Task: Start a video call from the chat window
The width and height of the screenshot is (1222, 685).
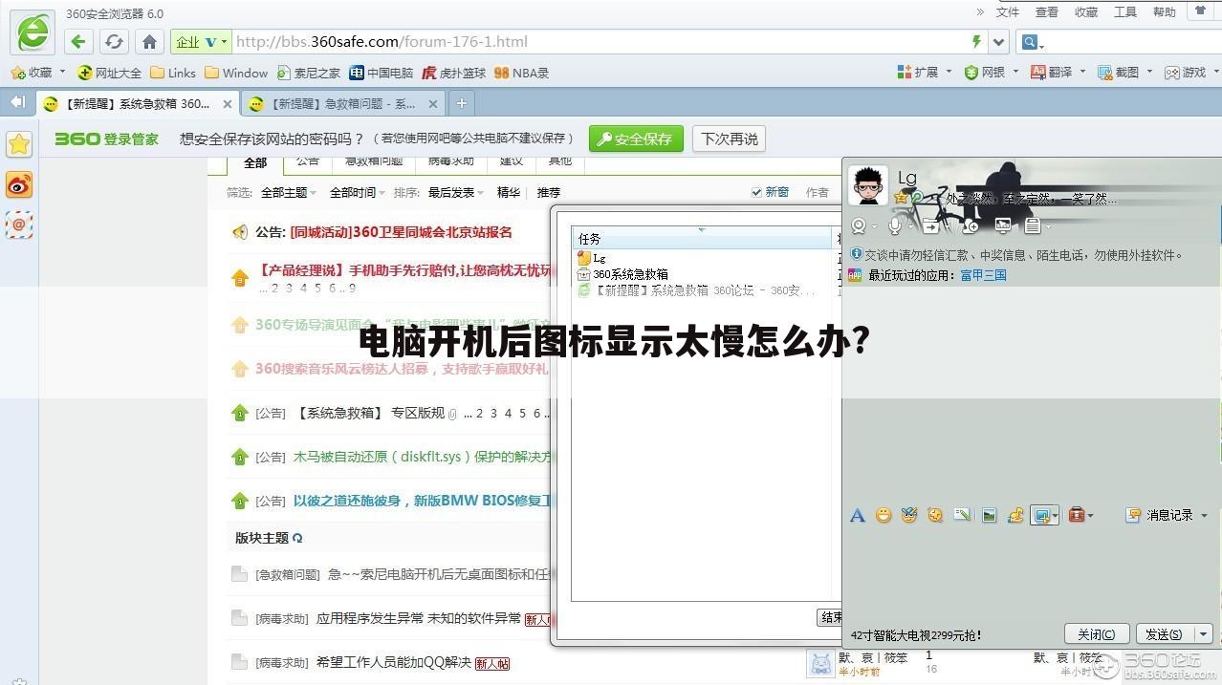Action: (x=861, y=226)
